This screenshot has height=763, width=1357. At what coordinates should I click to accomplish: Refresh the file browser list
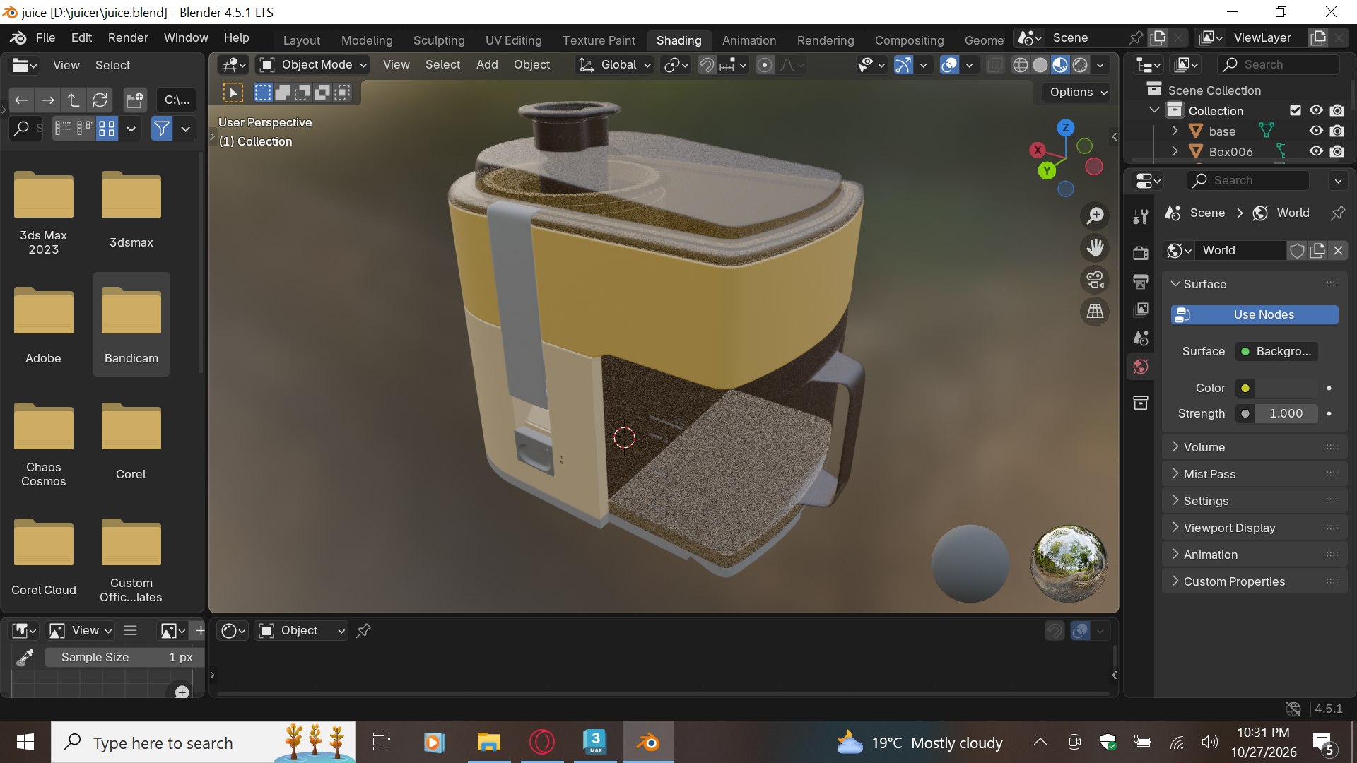point(100,100)
